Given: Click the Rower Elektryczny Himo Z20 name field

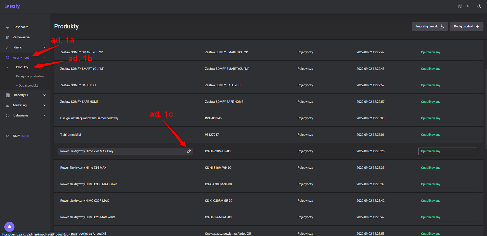Looking at the screenshot, I should pyautogui.click(x=122, y=151).
